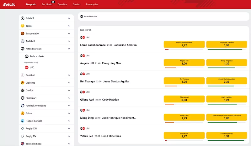The height and width of the screenshot is (146, 251).
Task: Click the Fórmula 1 icon
Action: (23, 98)
